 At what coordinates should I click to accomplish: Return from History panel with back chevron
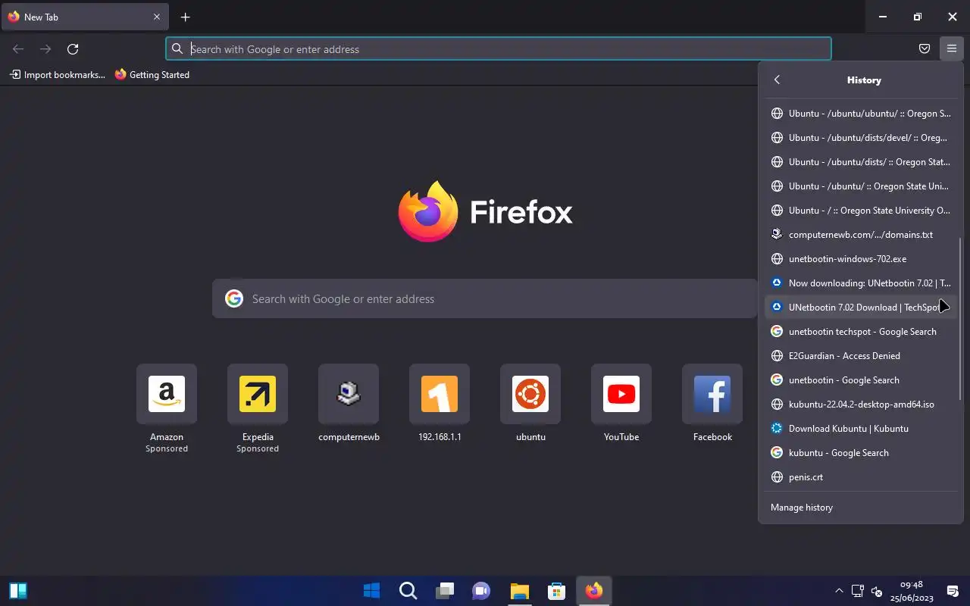(x=777, y=80)
